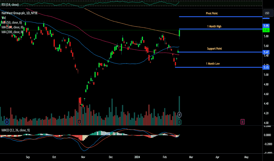The height and width of the screenshot is (161, 274).
Task: Select the MA (100, close, 0) indicator legend
Action: tap(12, 27)
